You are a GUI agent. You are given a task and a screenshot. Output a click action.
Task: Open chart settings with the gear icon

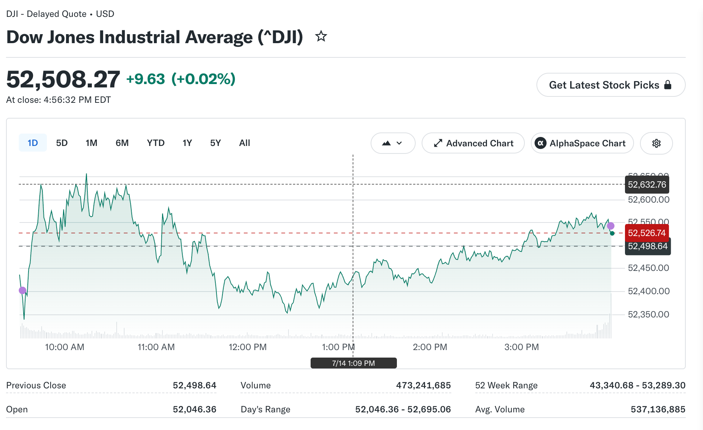pos(656,143)
